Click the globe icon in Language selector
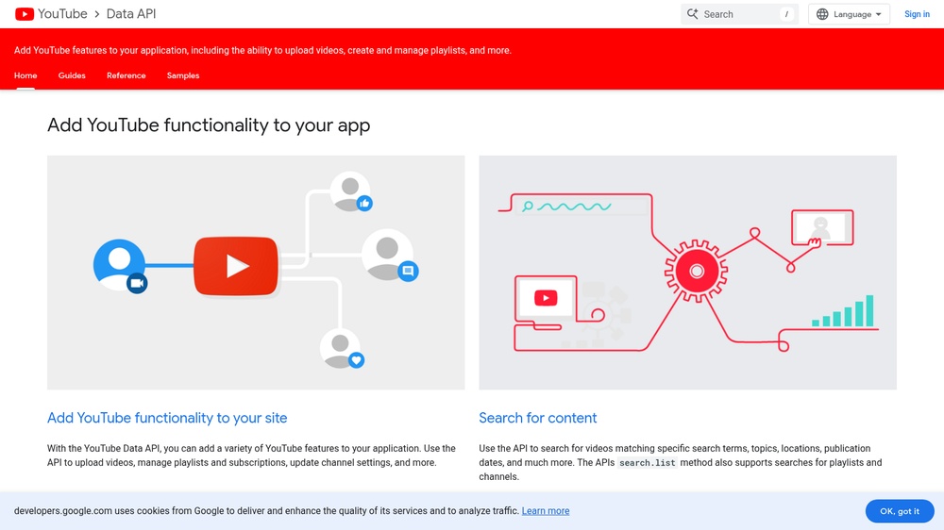 click(x=822, y=14)
